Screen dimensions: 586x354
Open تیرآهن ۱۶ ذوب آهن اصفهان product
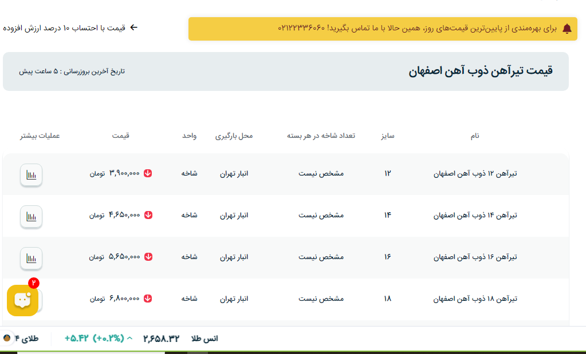tap(475, 257)
